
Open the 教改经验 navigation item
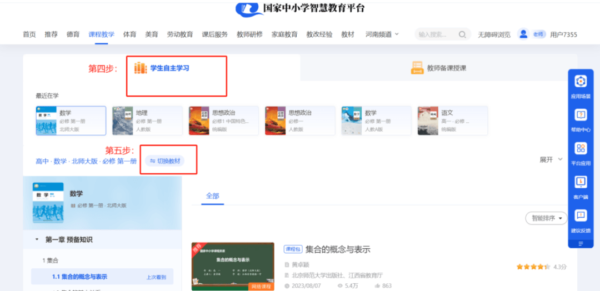click(319, 34)
